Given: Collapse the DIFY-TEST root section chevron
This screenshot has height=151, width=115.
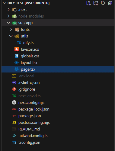Looking at the screenshot, I should [x=5, y=3].
